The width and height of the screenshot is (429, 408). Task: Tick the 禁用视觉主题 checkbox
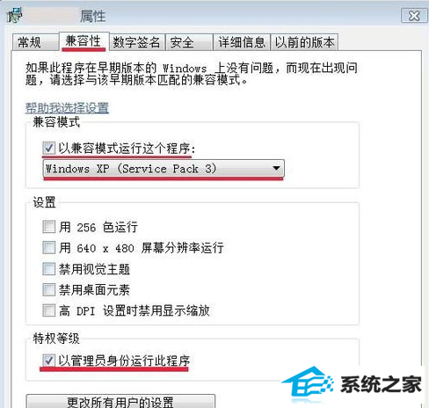pos(48,269)
